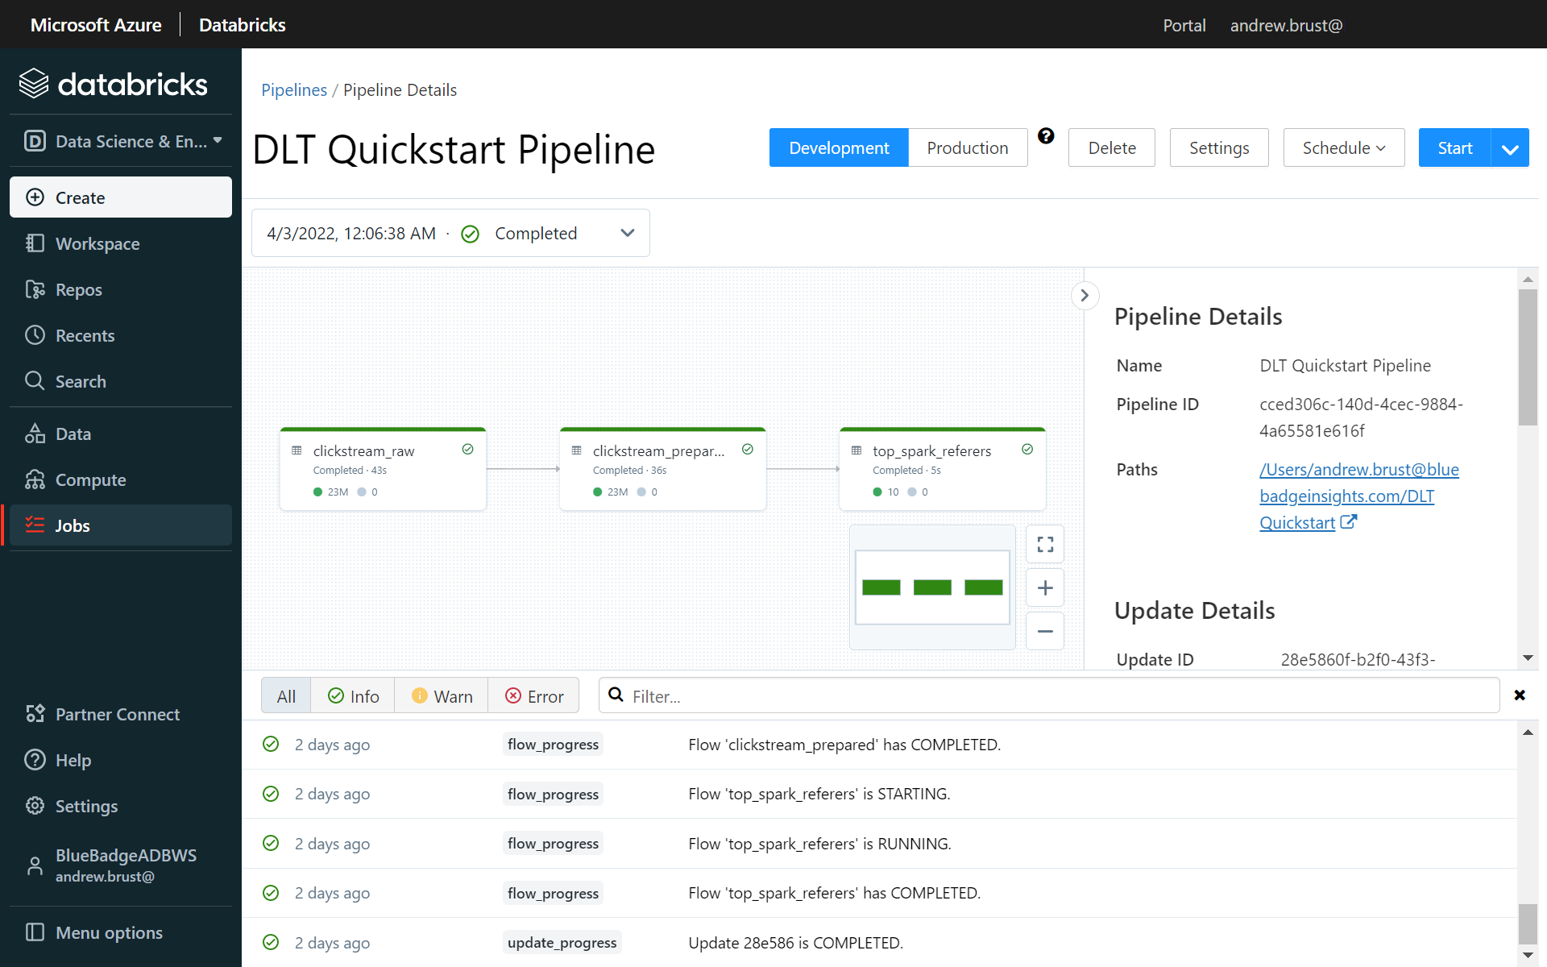Collapse the Pipeline Details side panel
1547x967 pixels.
[1085, 296]
